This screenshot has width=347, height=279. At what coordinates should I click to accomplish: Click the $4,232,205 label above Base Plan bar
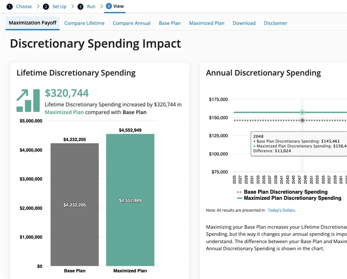(75, 139)
